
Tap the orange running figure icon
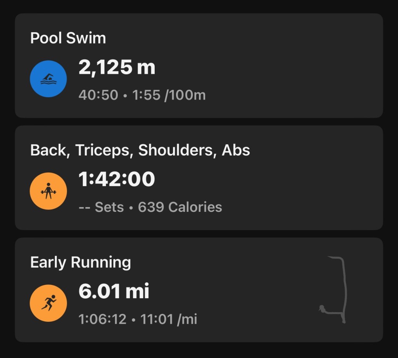tap(48, 303)
